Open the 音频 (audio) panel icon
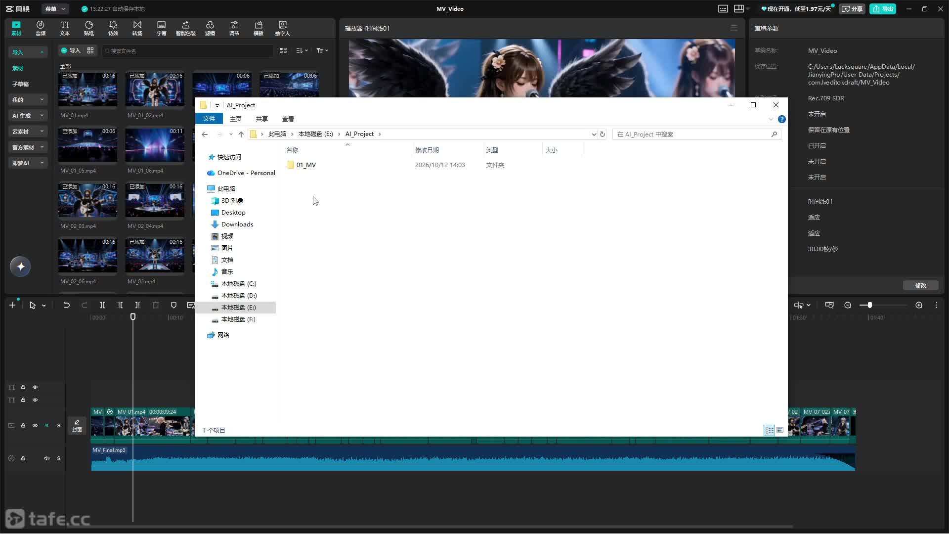This screenshot has height=534, width=949. 41,28
